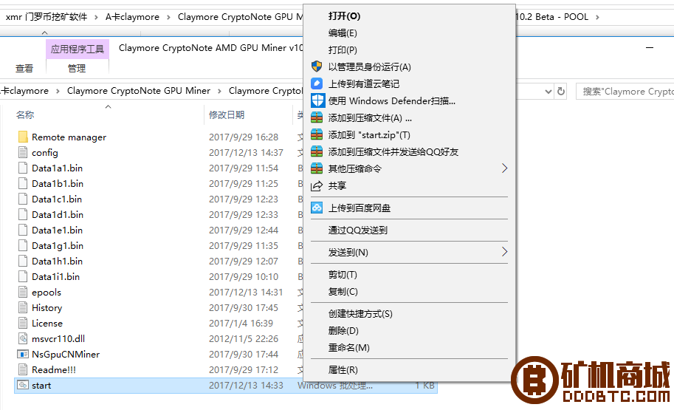
Task: Click the Data1a1.bin file icon
Action: tap(23, 168)
